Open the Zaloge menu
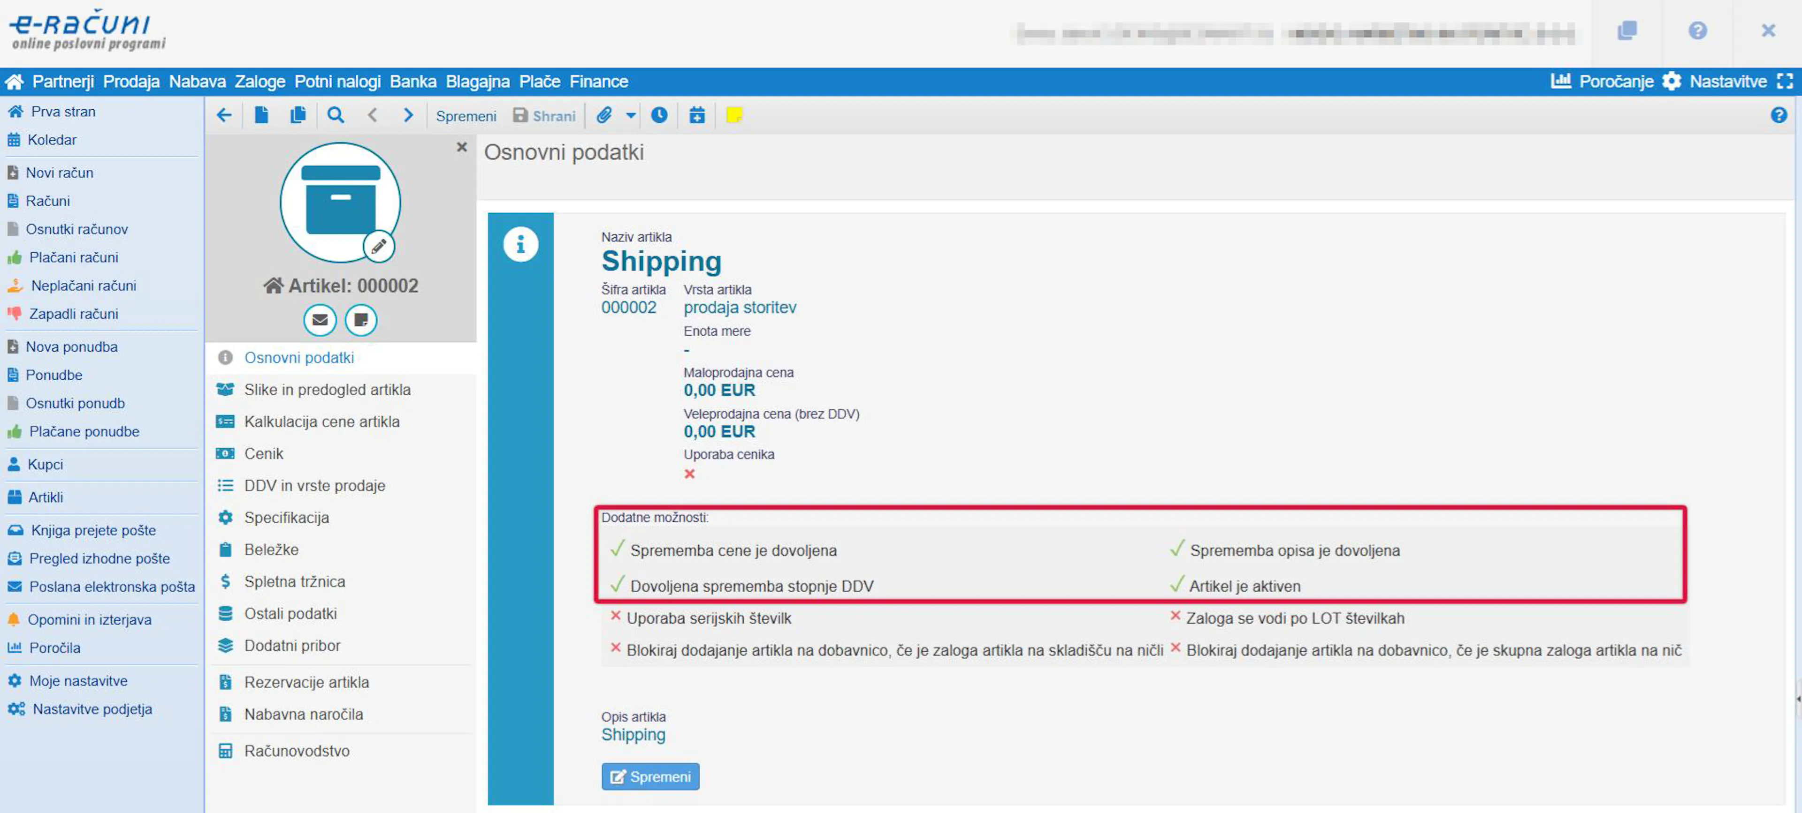The image size is (1802, 813). pos(260,82)
